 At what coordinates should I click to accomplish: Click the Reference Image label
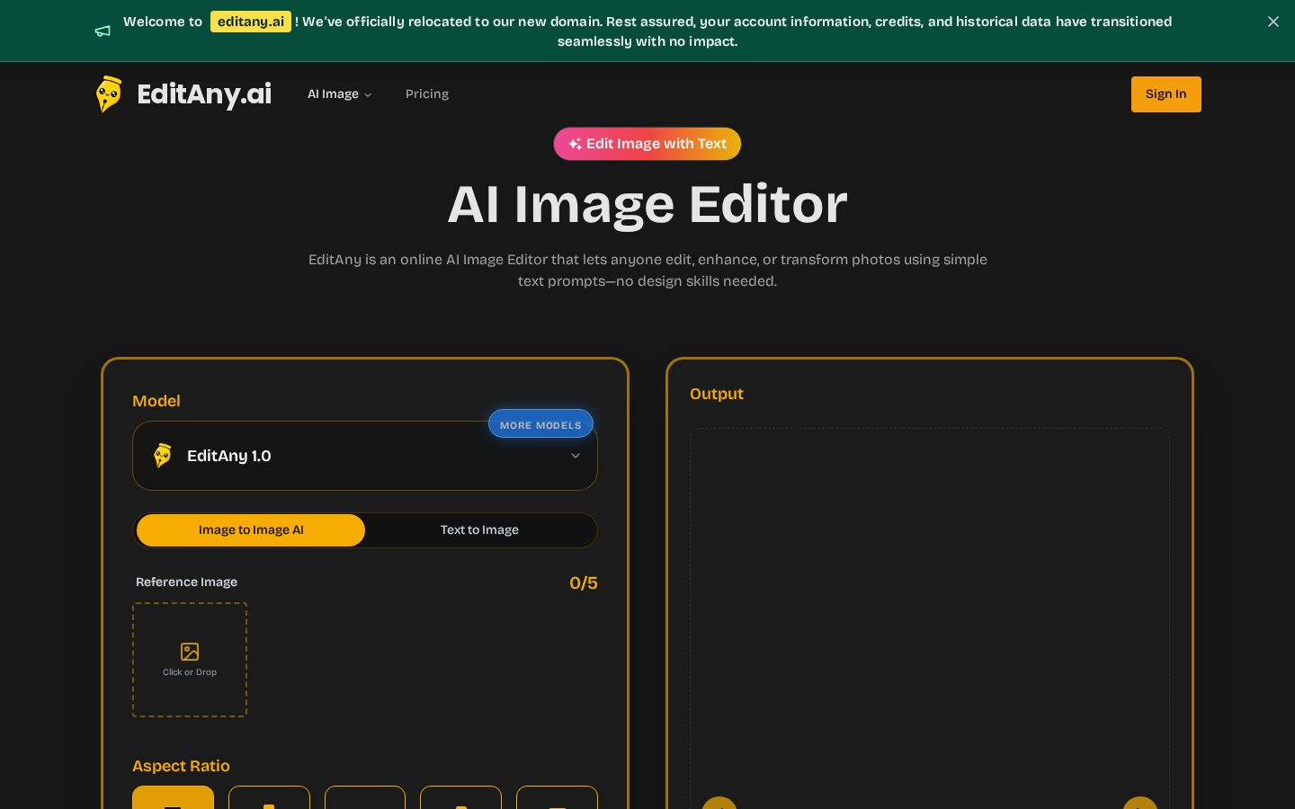click(x=186, y=582)
